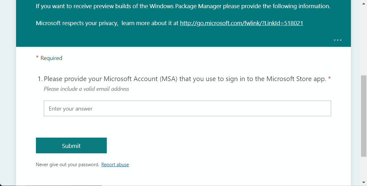Click the asterisk next to Required label

(37, 57)
